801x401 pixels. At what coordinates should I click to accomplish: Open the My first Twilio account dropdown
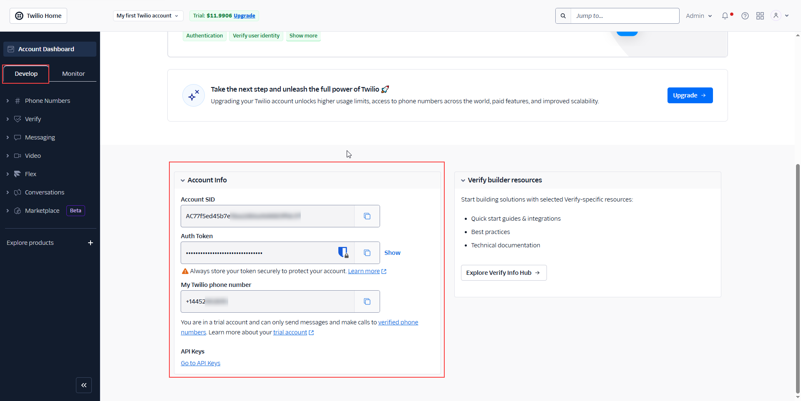[x=148, y=16]
